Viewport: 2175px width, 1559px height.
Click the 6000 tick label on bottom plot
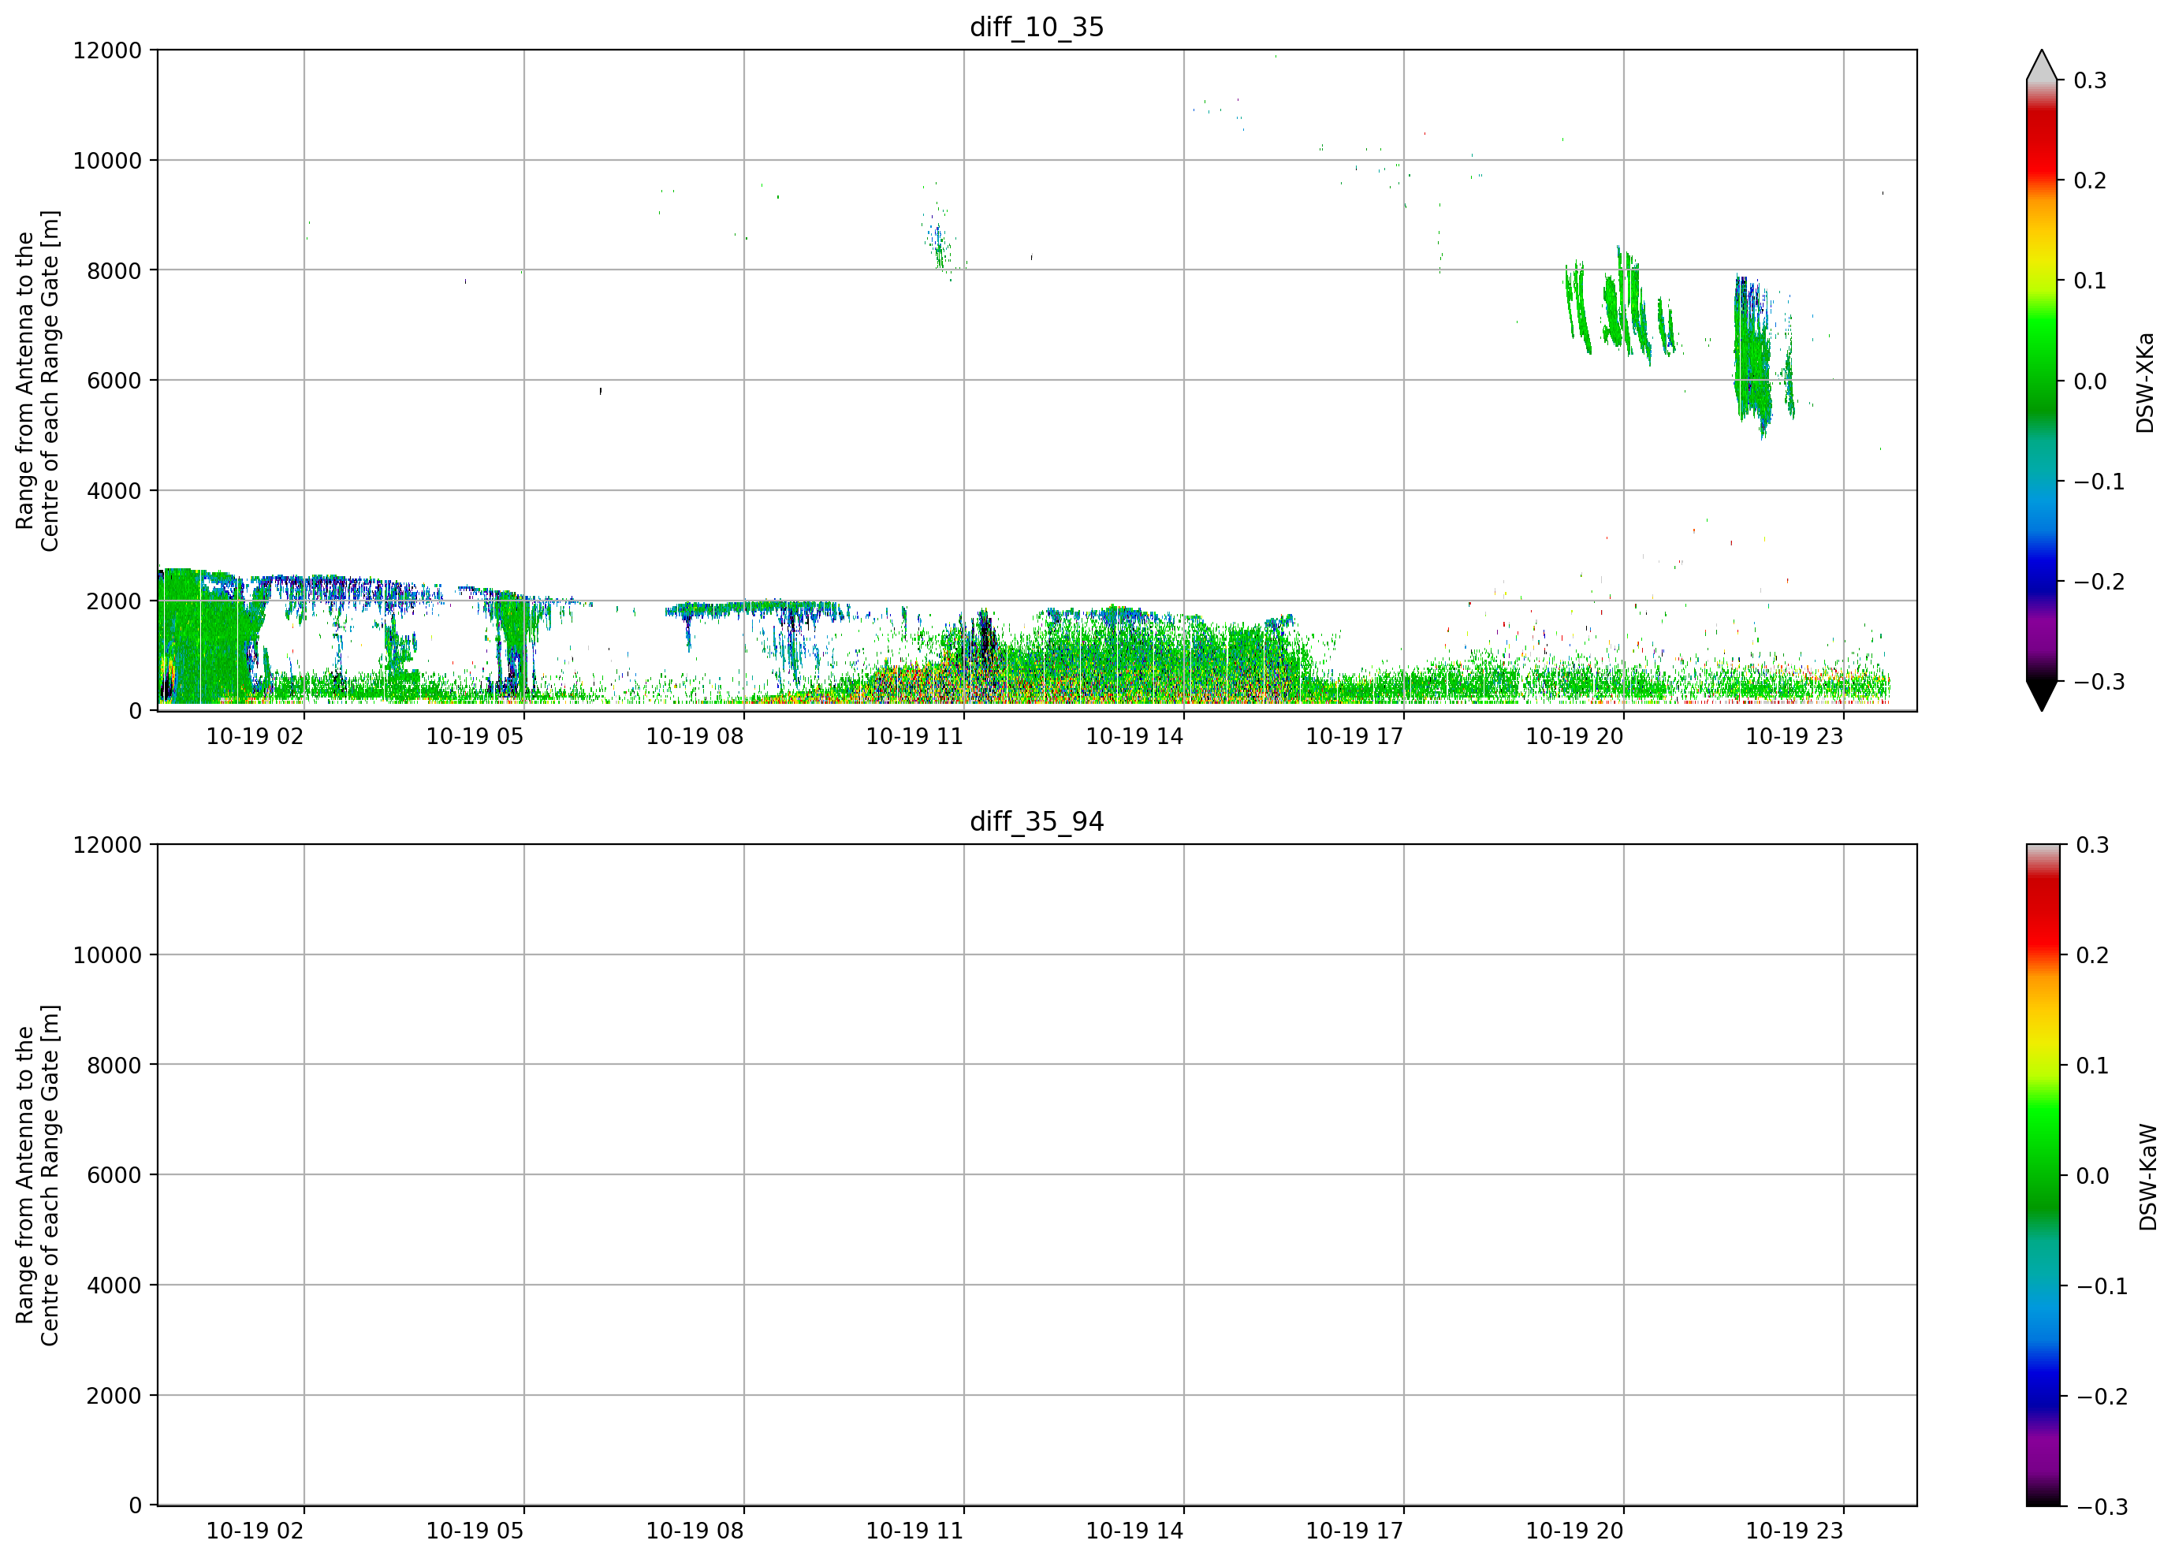[x=114, y=1175]
